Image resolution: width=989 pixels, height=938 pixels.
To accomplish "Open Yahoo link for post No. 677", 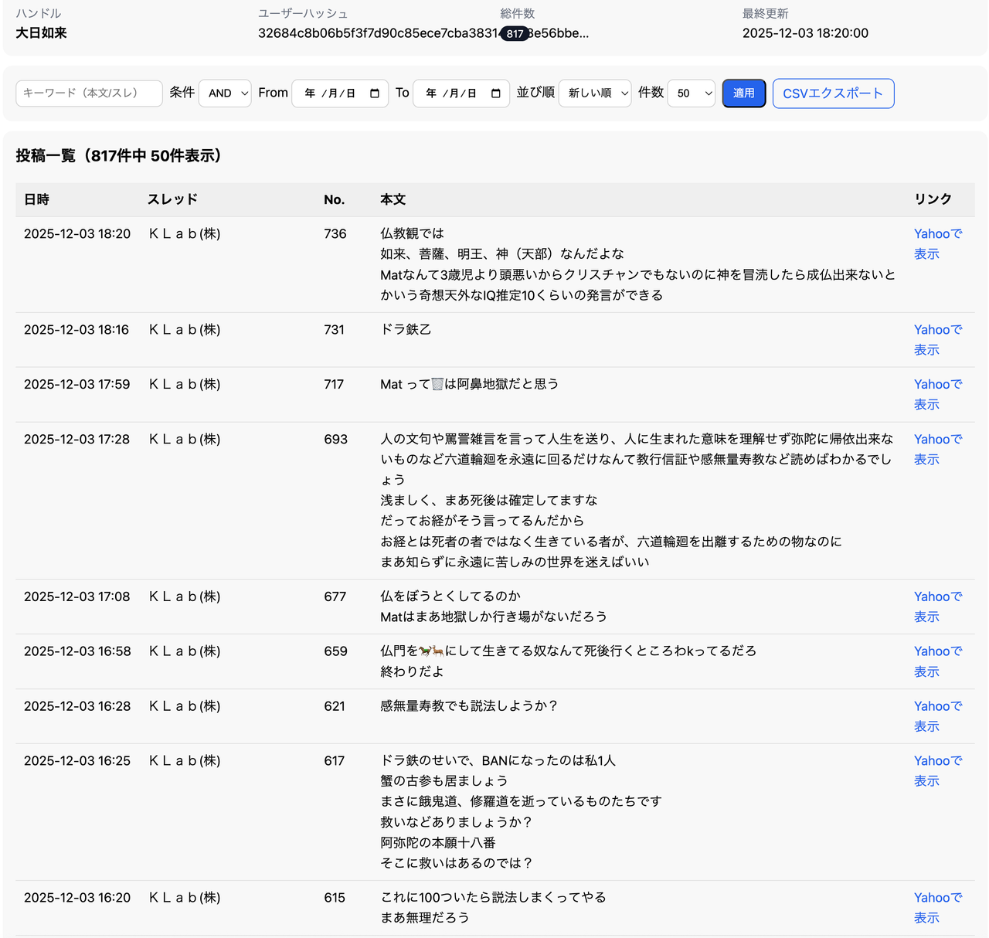I will click(x=937, y=607).
